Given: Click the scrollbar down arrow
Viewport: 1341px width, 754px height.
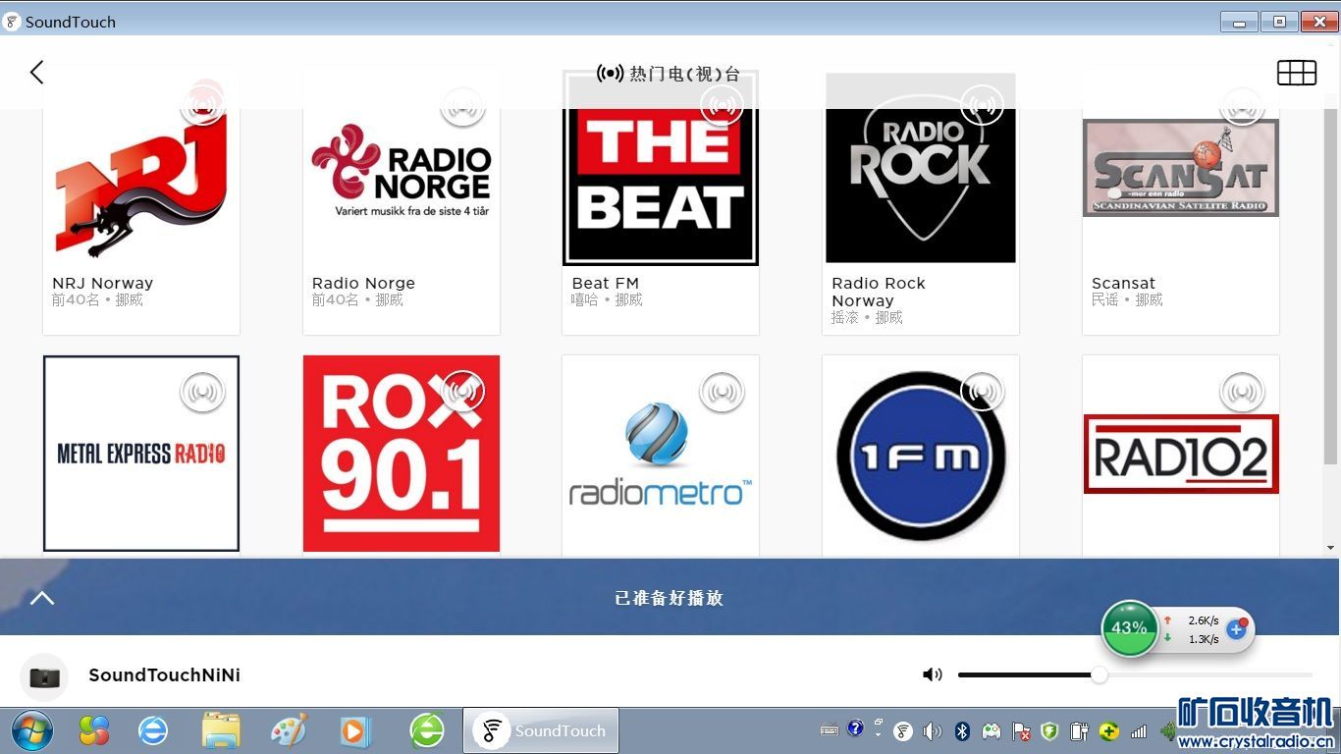Looking at the screenshot, I should point(1331,548).
